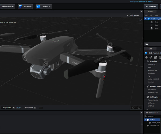Toggle the Environment checkbox below viewport
This screenshot has width=161, height=134.
35,108
